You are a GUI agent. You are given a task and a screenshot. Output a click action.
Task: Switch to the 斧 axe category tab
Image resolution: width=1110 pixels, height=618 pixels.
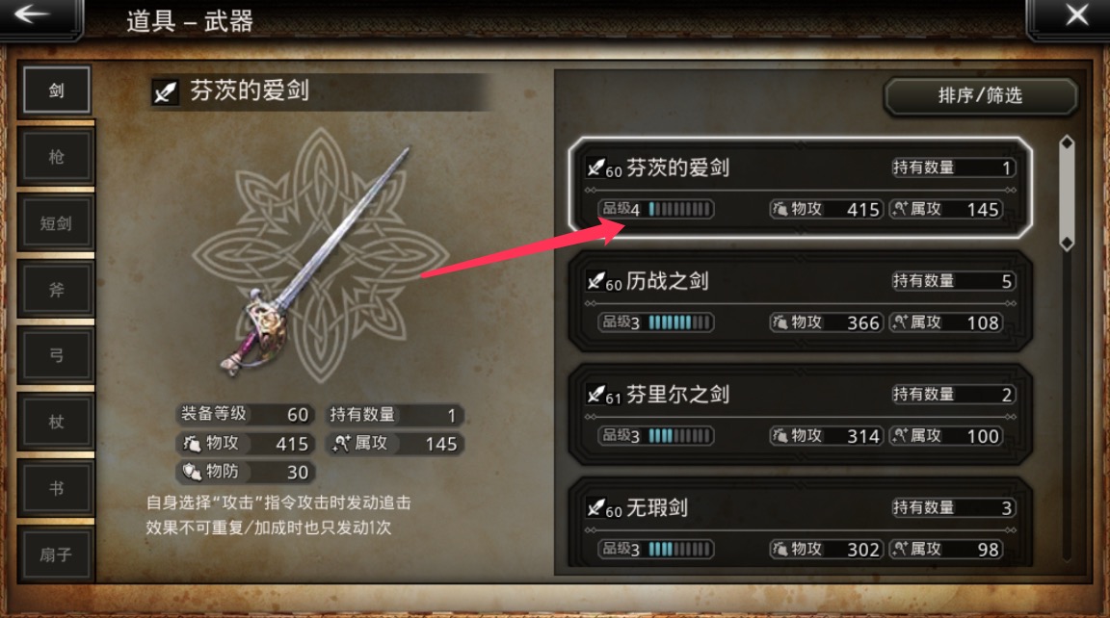point(57,289)
